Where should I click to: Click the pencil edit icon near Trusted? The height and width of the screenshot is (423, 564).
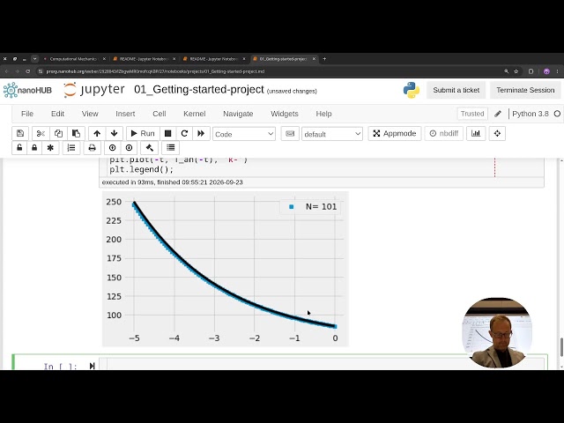tap(498, 114)
